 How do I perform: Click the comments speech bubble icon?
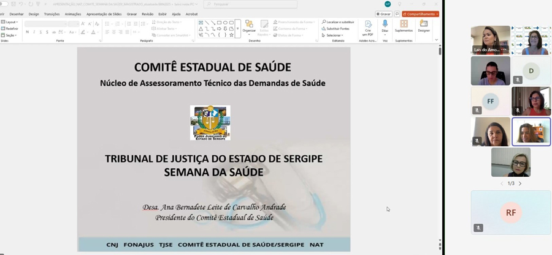point(397,14)
